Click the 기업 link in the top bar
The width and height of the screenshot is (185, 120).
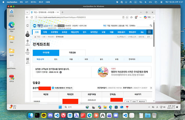[x=109, y=25]
